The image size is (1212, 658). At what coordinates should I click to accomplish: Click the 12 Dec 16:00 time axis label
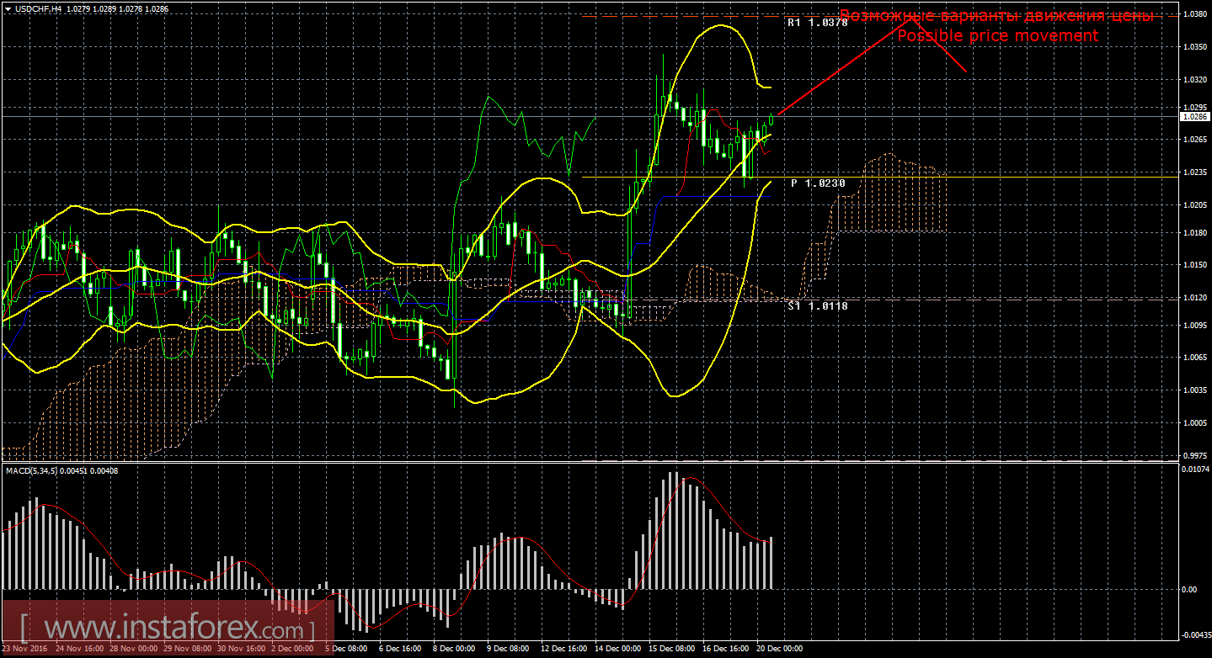pyautogui.click(x=562, y=650)
